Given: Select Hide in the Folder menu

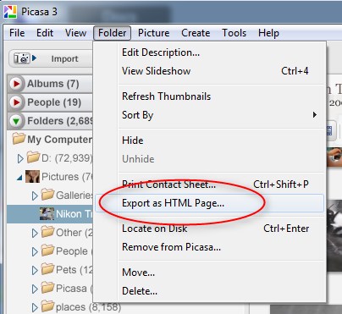Looking at the screenshot, I should click(210, 140).
